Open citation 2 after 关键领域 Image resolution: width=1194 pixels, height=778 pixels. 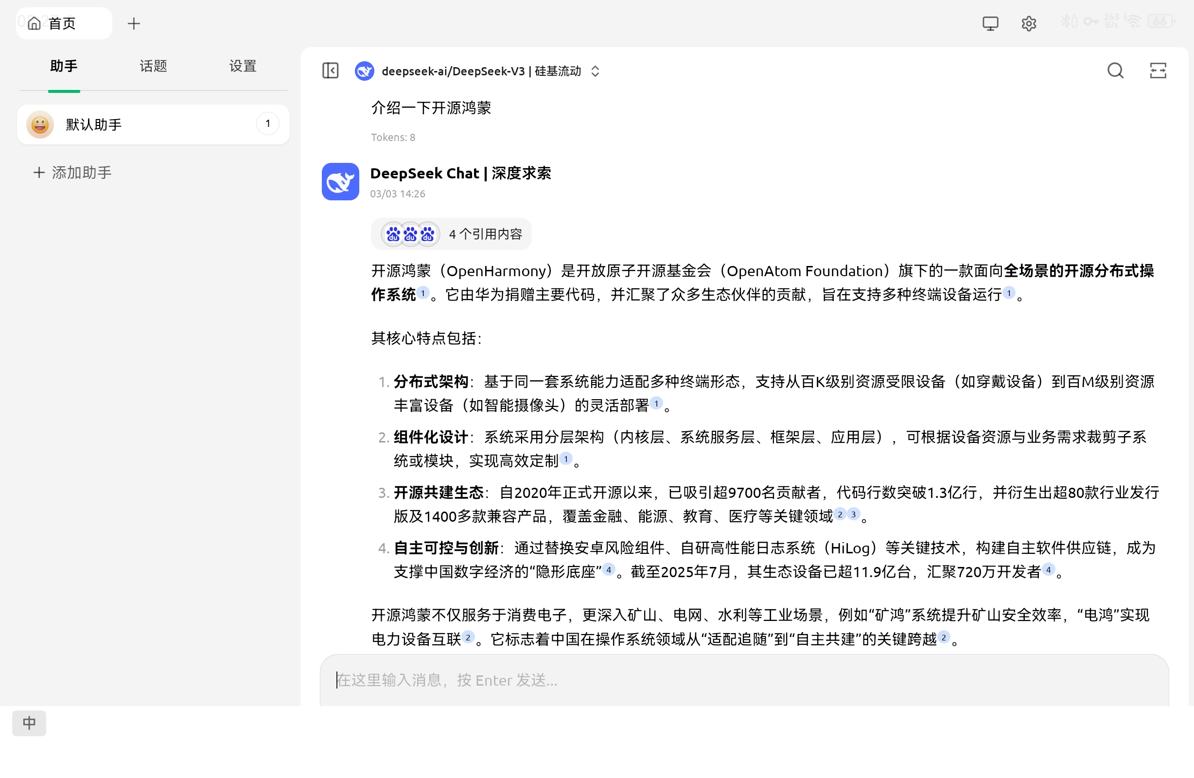tap(840, 514)
